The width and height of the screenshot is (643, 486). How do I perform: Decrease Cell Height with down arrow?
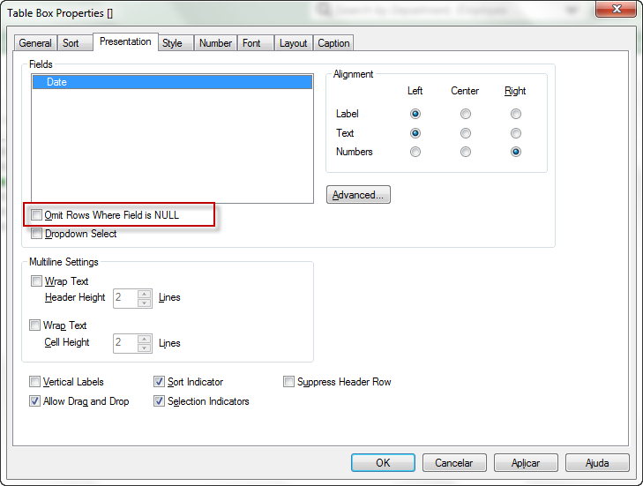145,348
